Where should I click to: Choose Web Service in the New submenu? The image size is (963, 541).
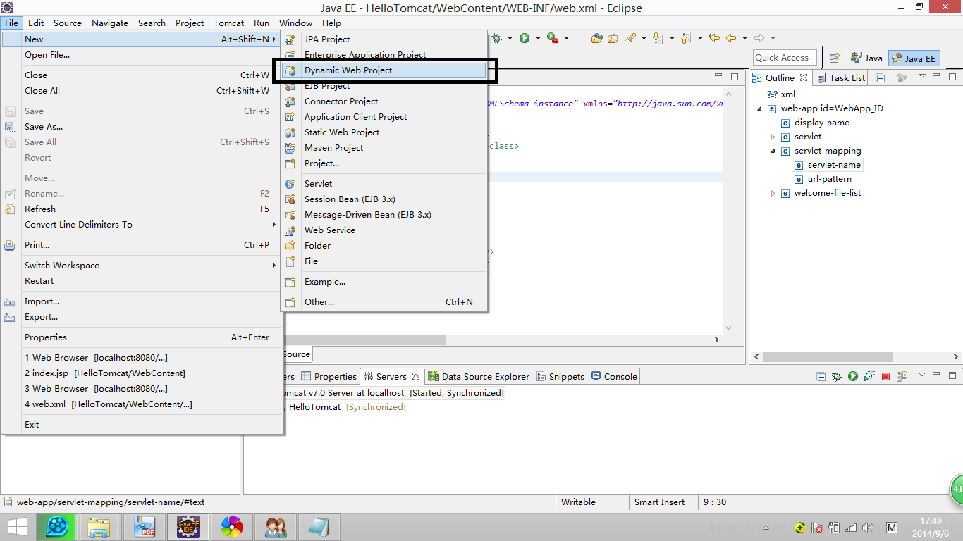point(384,230)
